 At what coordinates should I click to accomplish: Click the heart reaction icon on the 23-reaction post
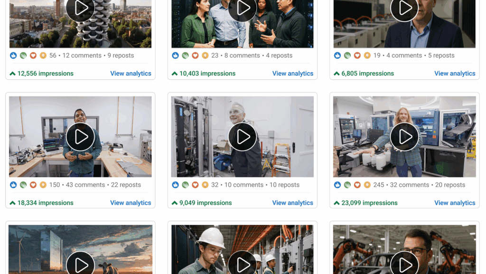point(195,56)
